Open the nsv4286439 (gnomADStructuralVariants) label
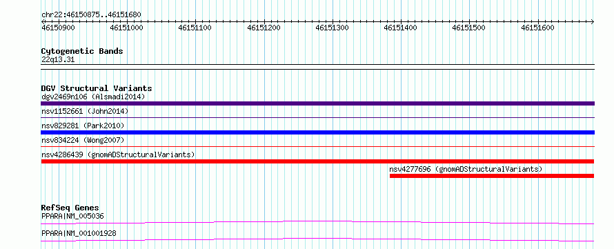Image resolution: width=614 pixels, height=249 pixels. (x=118, y=155)
